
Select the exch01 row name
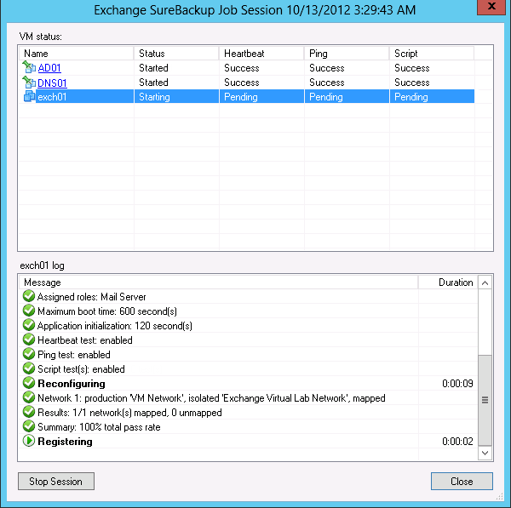52,97
